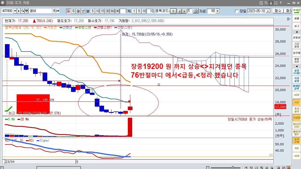
Task: Click the M button next to stock name
Action: [58, 11]
